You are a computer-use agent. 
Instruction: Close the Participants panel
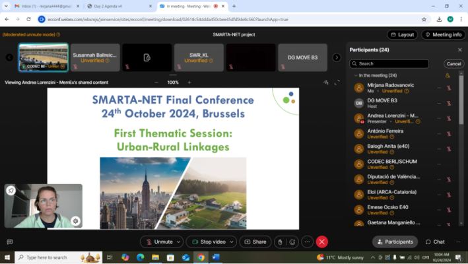tap(460, 49)
